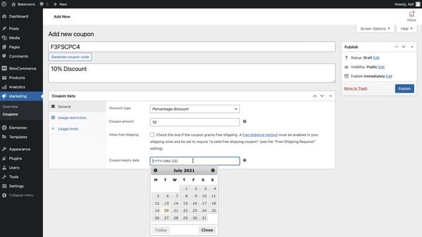422x237 pixels.
Task: Open Comments in the sidebar
Action: (18, 56)
